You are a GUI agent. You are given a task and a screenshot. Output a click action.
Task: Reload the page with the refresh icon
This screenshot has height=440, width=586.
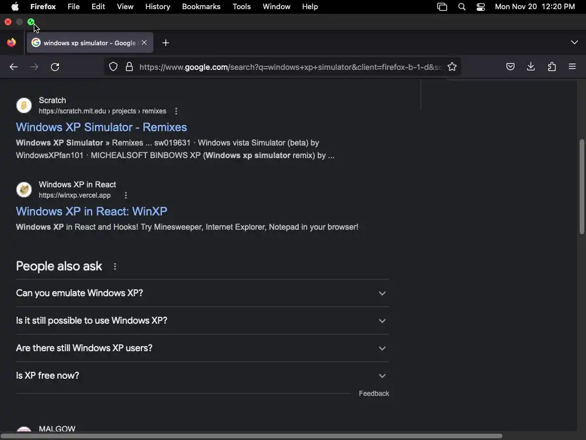(x=55, y=67)
